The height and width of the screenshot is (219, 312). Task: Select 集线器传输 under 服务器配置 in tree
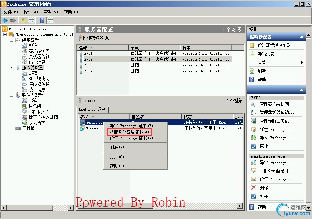39,84
